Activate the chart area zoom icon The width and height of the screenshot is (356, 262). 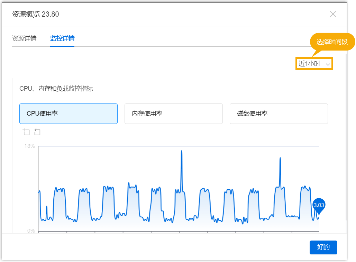point(26,132)
